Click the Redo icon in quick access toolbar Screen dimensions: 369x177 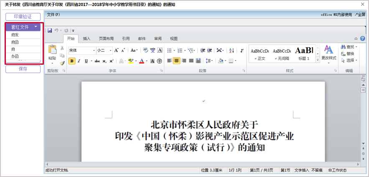(66, 30)
